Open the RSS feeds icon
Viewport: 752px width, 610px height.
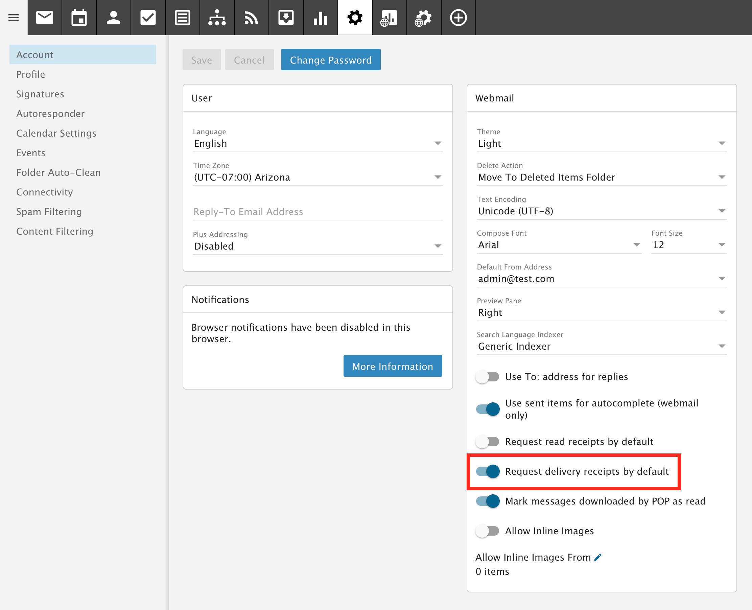251,18
